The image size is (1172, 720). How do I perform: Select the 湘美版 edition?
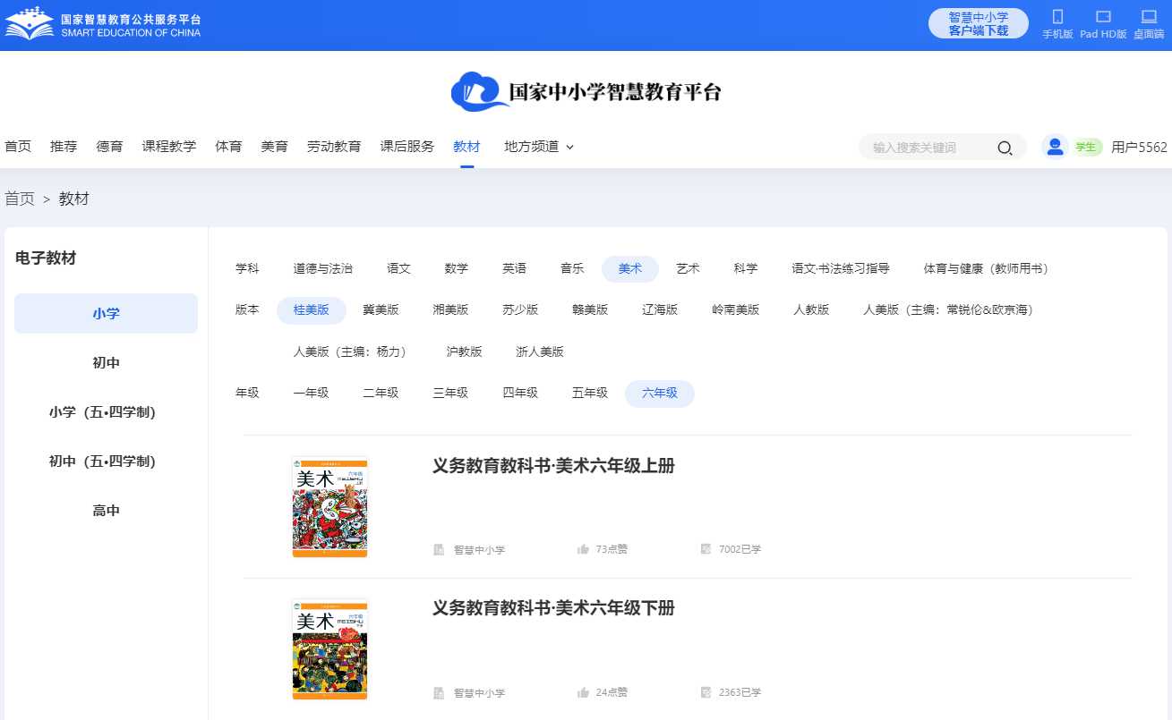(450, 309)
